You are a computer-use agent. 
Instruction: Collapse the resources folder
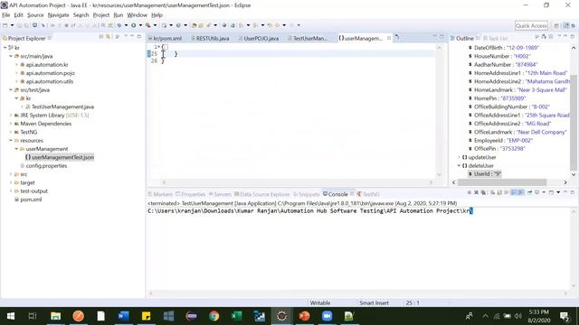pyautogui.click(x=11, y=141)
